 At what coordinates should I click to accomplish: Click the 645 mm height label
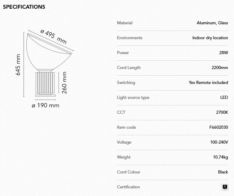18,65
